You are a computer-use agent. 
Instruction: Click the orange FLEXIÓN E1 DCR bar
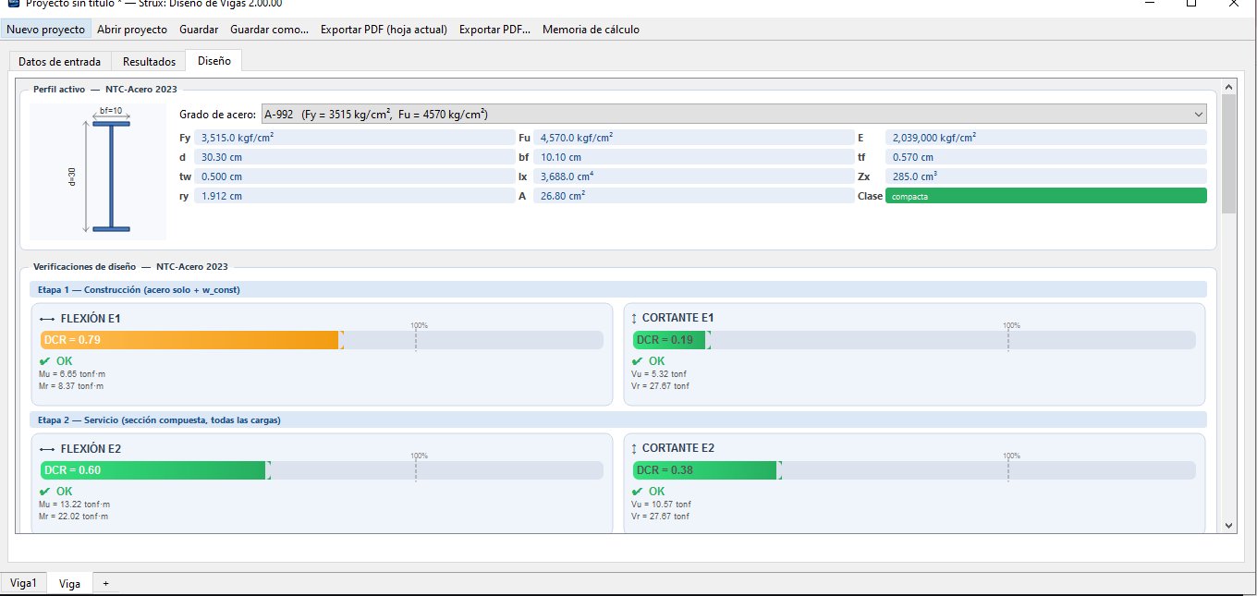pyautogui.click(x=191, y=340)
